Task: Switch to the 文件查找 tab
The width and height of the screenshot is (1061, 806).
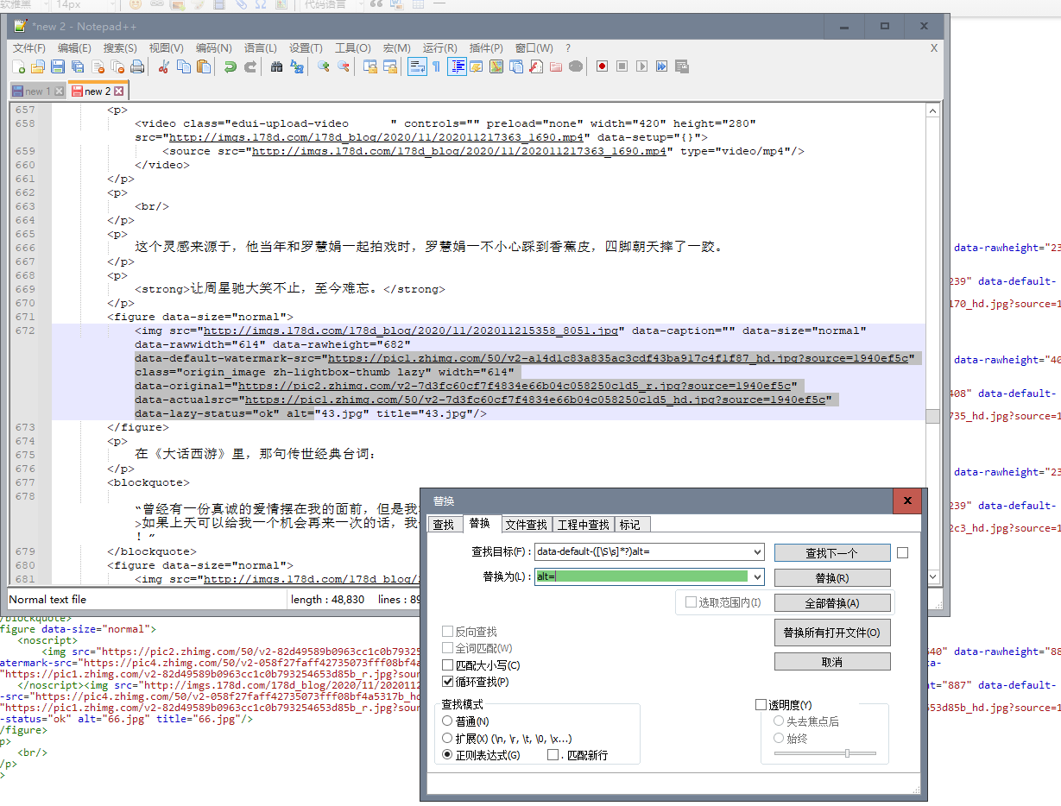Action: [526, 525]
